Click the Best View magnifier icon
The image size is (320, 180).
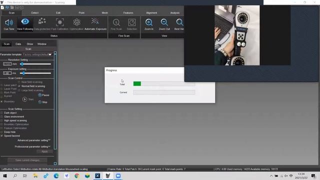pos(179,22)
